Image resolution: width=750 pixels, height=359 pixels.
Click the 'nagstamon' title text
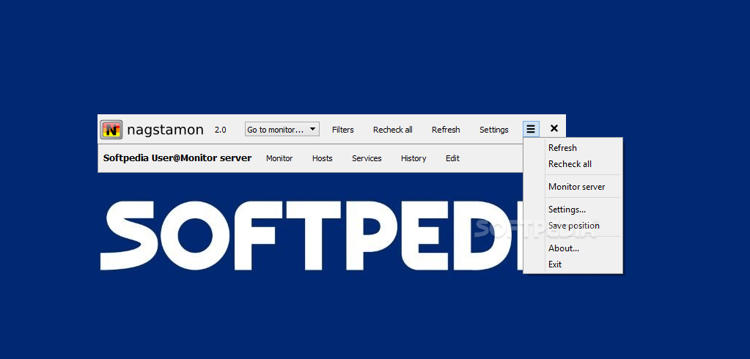tap(166, 130)
